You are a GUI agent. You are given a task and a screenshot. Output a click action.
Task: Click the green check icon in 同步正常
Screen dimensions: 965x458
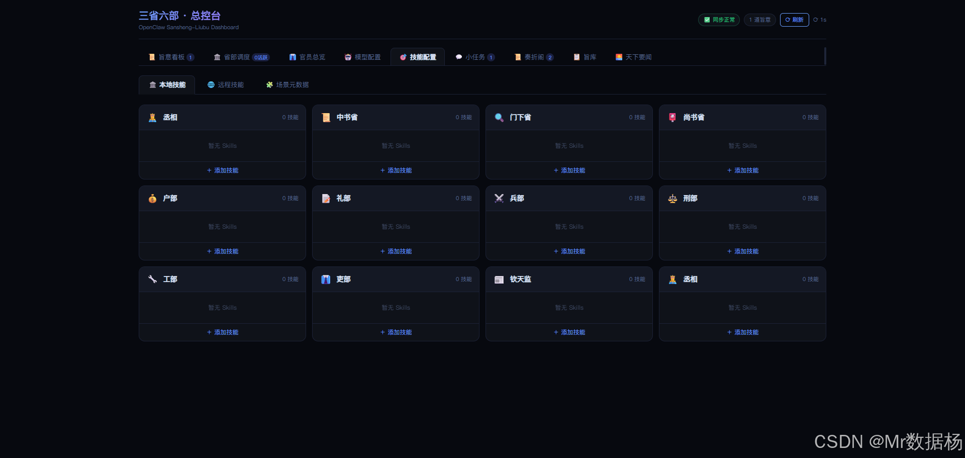click(707, 20)
